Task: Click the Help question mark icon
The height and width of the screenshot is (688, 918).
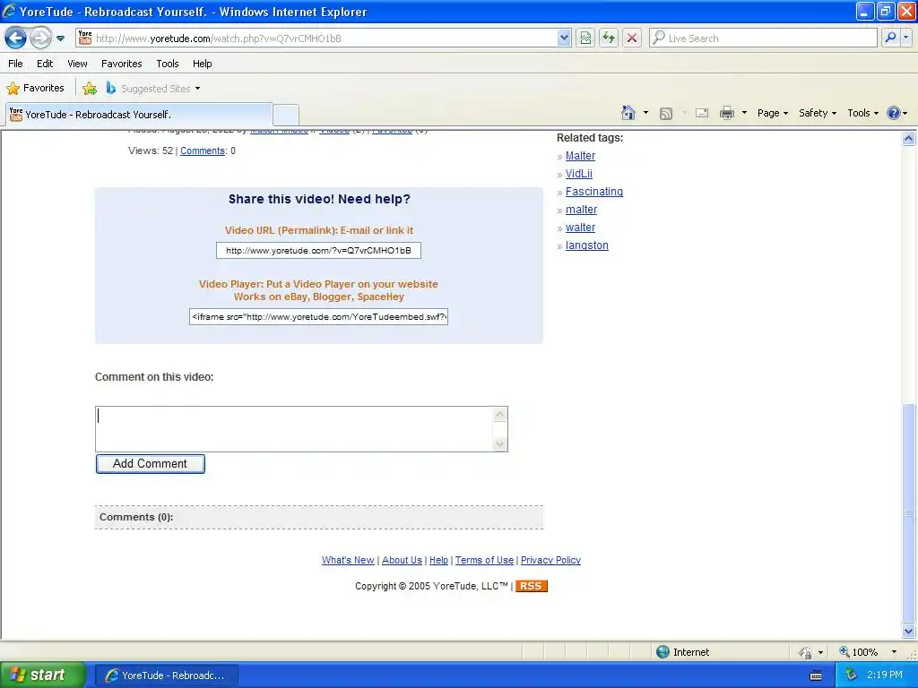Action: click(x=894, y=113)
